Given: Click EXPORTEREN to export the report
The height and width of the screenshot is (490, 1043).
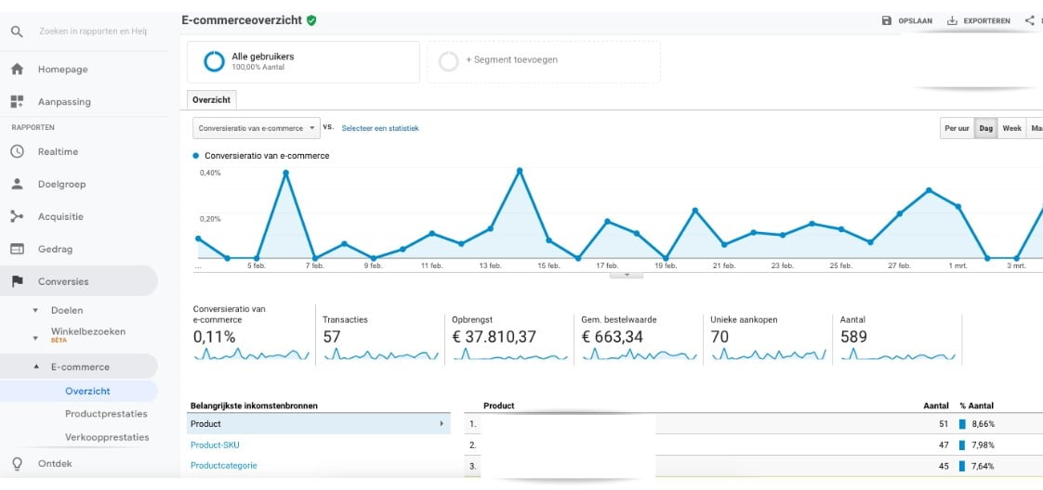Looking at the screenshot, I should [x=986, y=20].
